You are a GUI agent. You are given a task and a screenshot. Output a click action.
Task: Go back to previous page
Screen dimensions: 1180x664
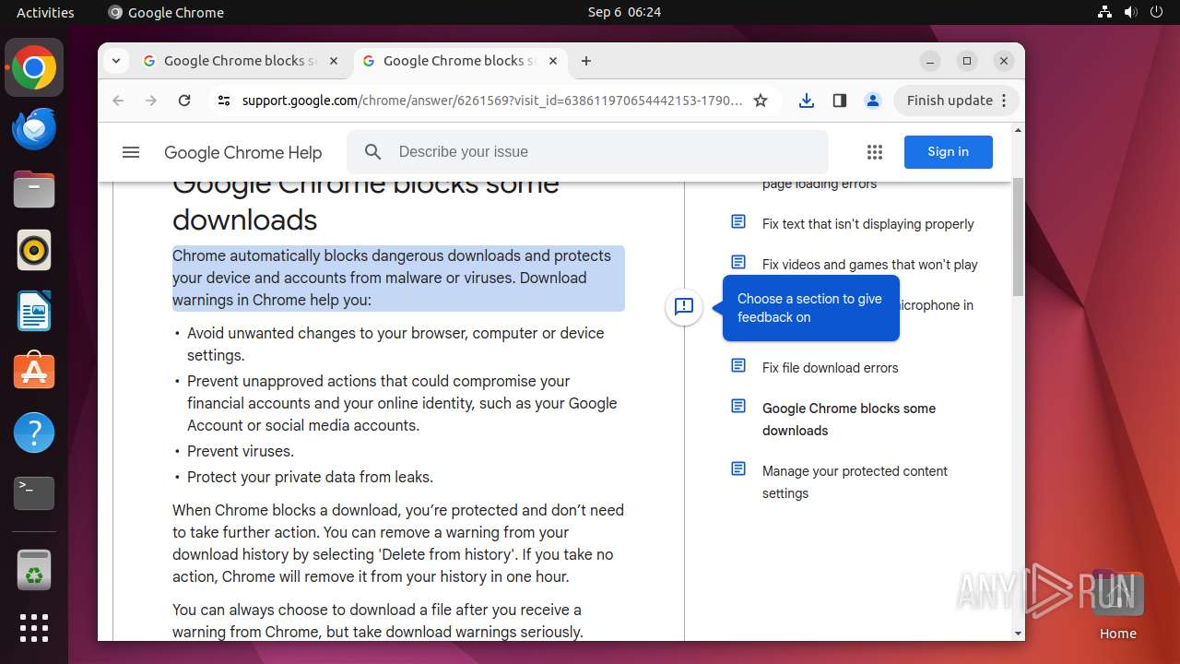tap(118, 101)
